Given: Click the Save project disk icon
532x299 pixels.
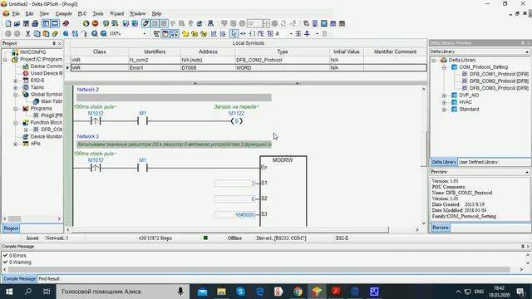Looking at the screenshot, I should (26, 23).
